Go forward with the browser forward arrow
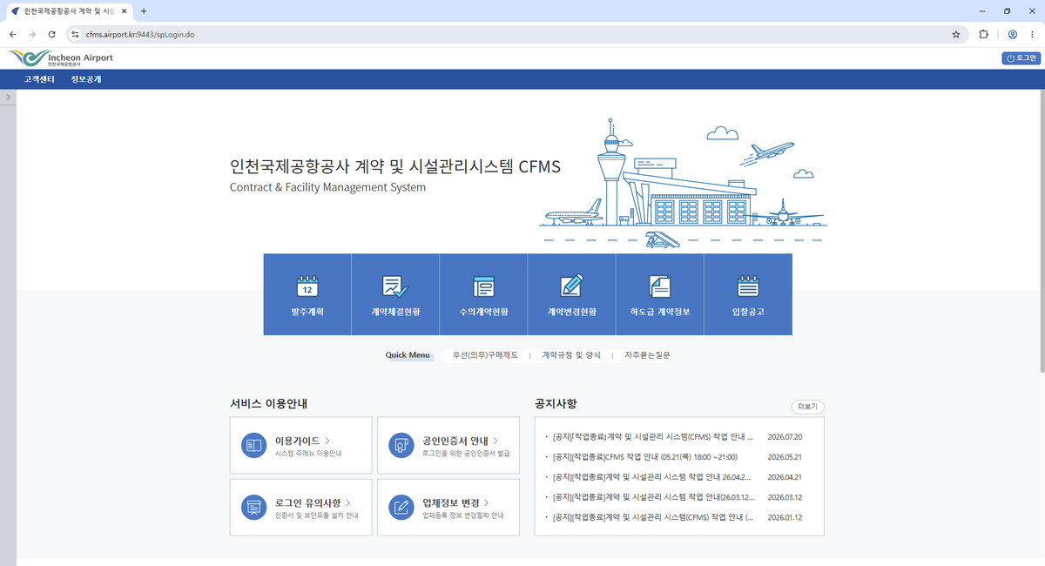 click(x=32, y=34)
